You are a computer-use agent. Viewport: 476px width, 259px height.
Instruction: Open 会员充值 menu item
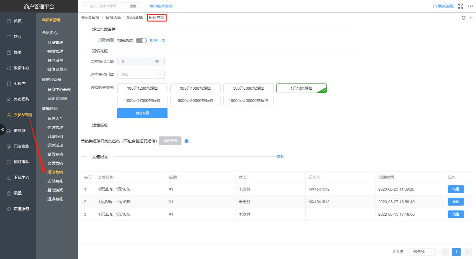55,154
